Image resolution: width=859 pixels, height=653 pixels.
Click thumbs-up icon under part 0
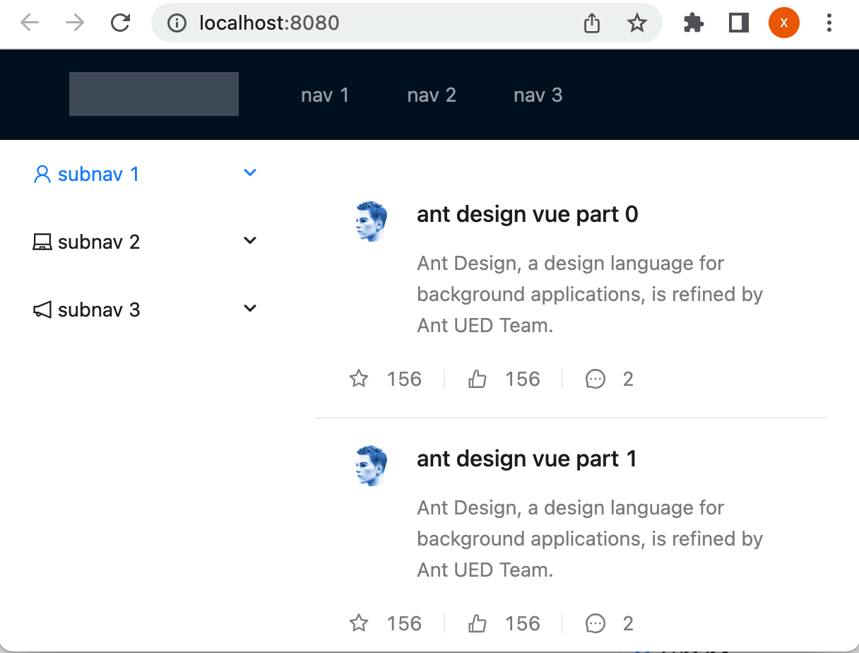coord(478,380)
